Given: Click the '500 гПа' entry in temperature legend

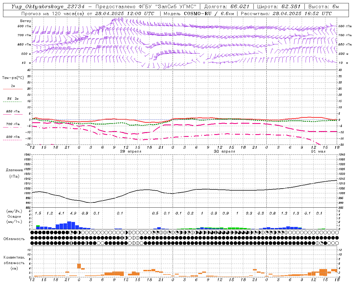Looking at the screenshot, I should coord(13,137).
